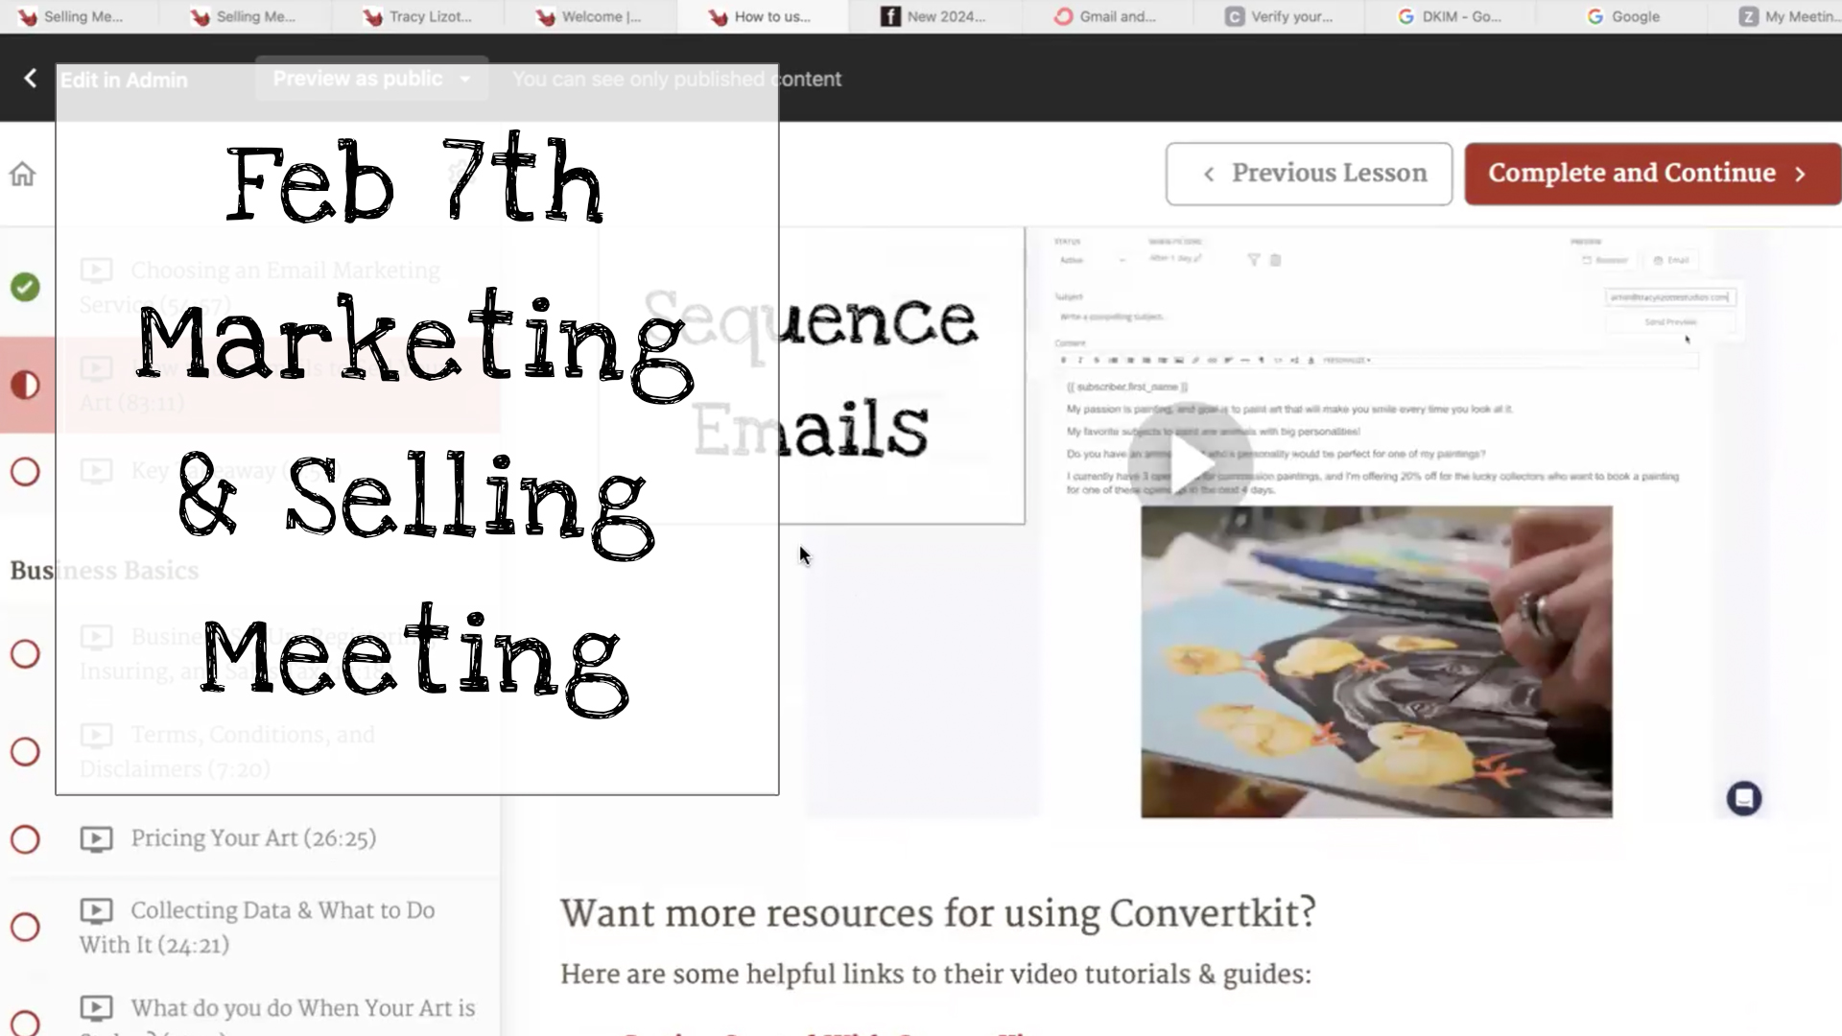Click Business Basics section heading
The image size is (1842, 1036).
(105, 571)
